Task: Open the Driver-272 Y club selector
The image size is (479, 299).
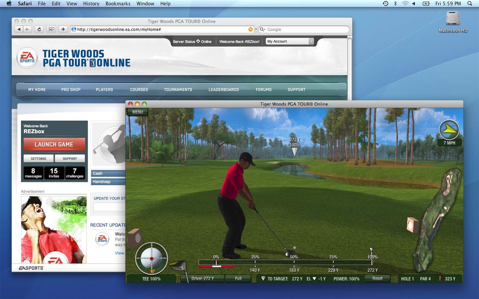Action: pos(202,279)
